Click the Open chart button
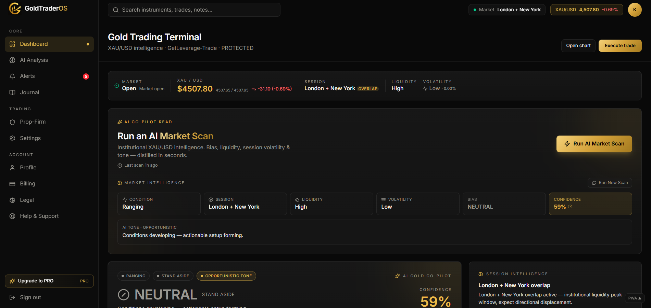The image size is (651, 308). point(578,46)
